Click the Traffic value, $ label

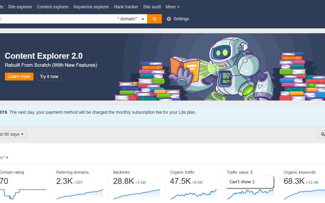pos(240,172)
